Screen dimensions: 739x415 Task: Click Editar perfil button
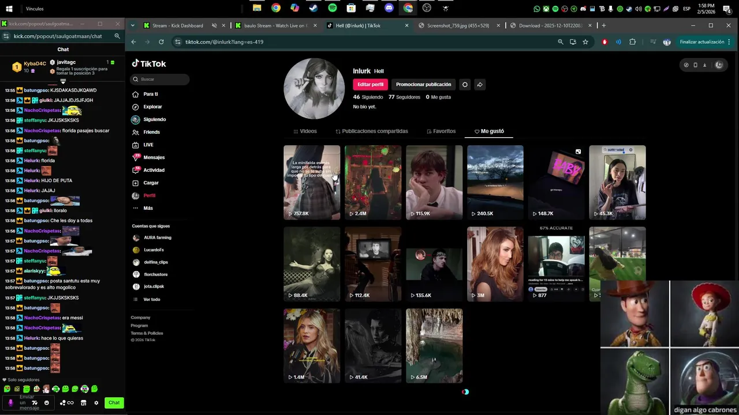[x=370, y=84]
